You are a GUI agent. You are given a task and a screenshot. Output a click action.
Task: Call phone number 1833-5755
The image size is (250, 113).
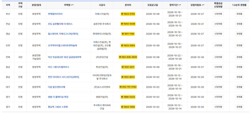[x=128, y=14]
